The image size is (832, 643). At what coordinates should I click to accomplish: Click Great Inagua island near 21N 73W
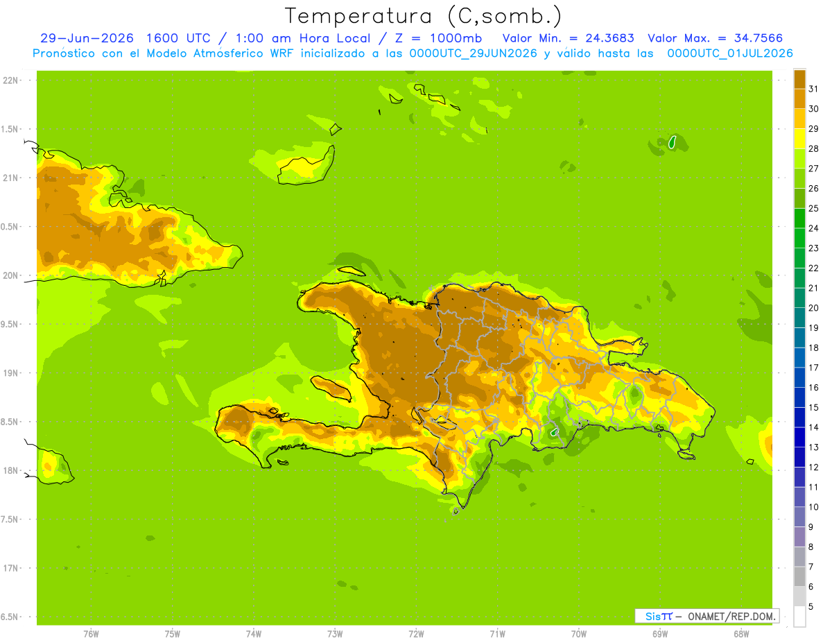coord(306,166)
